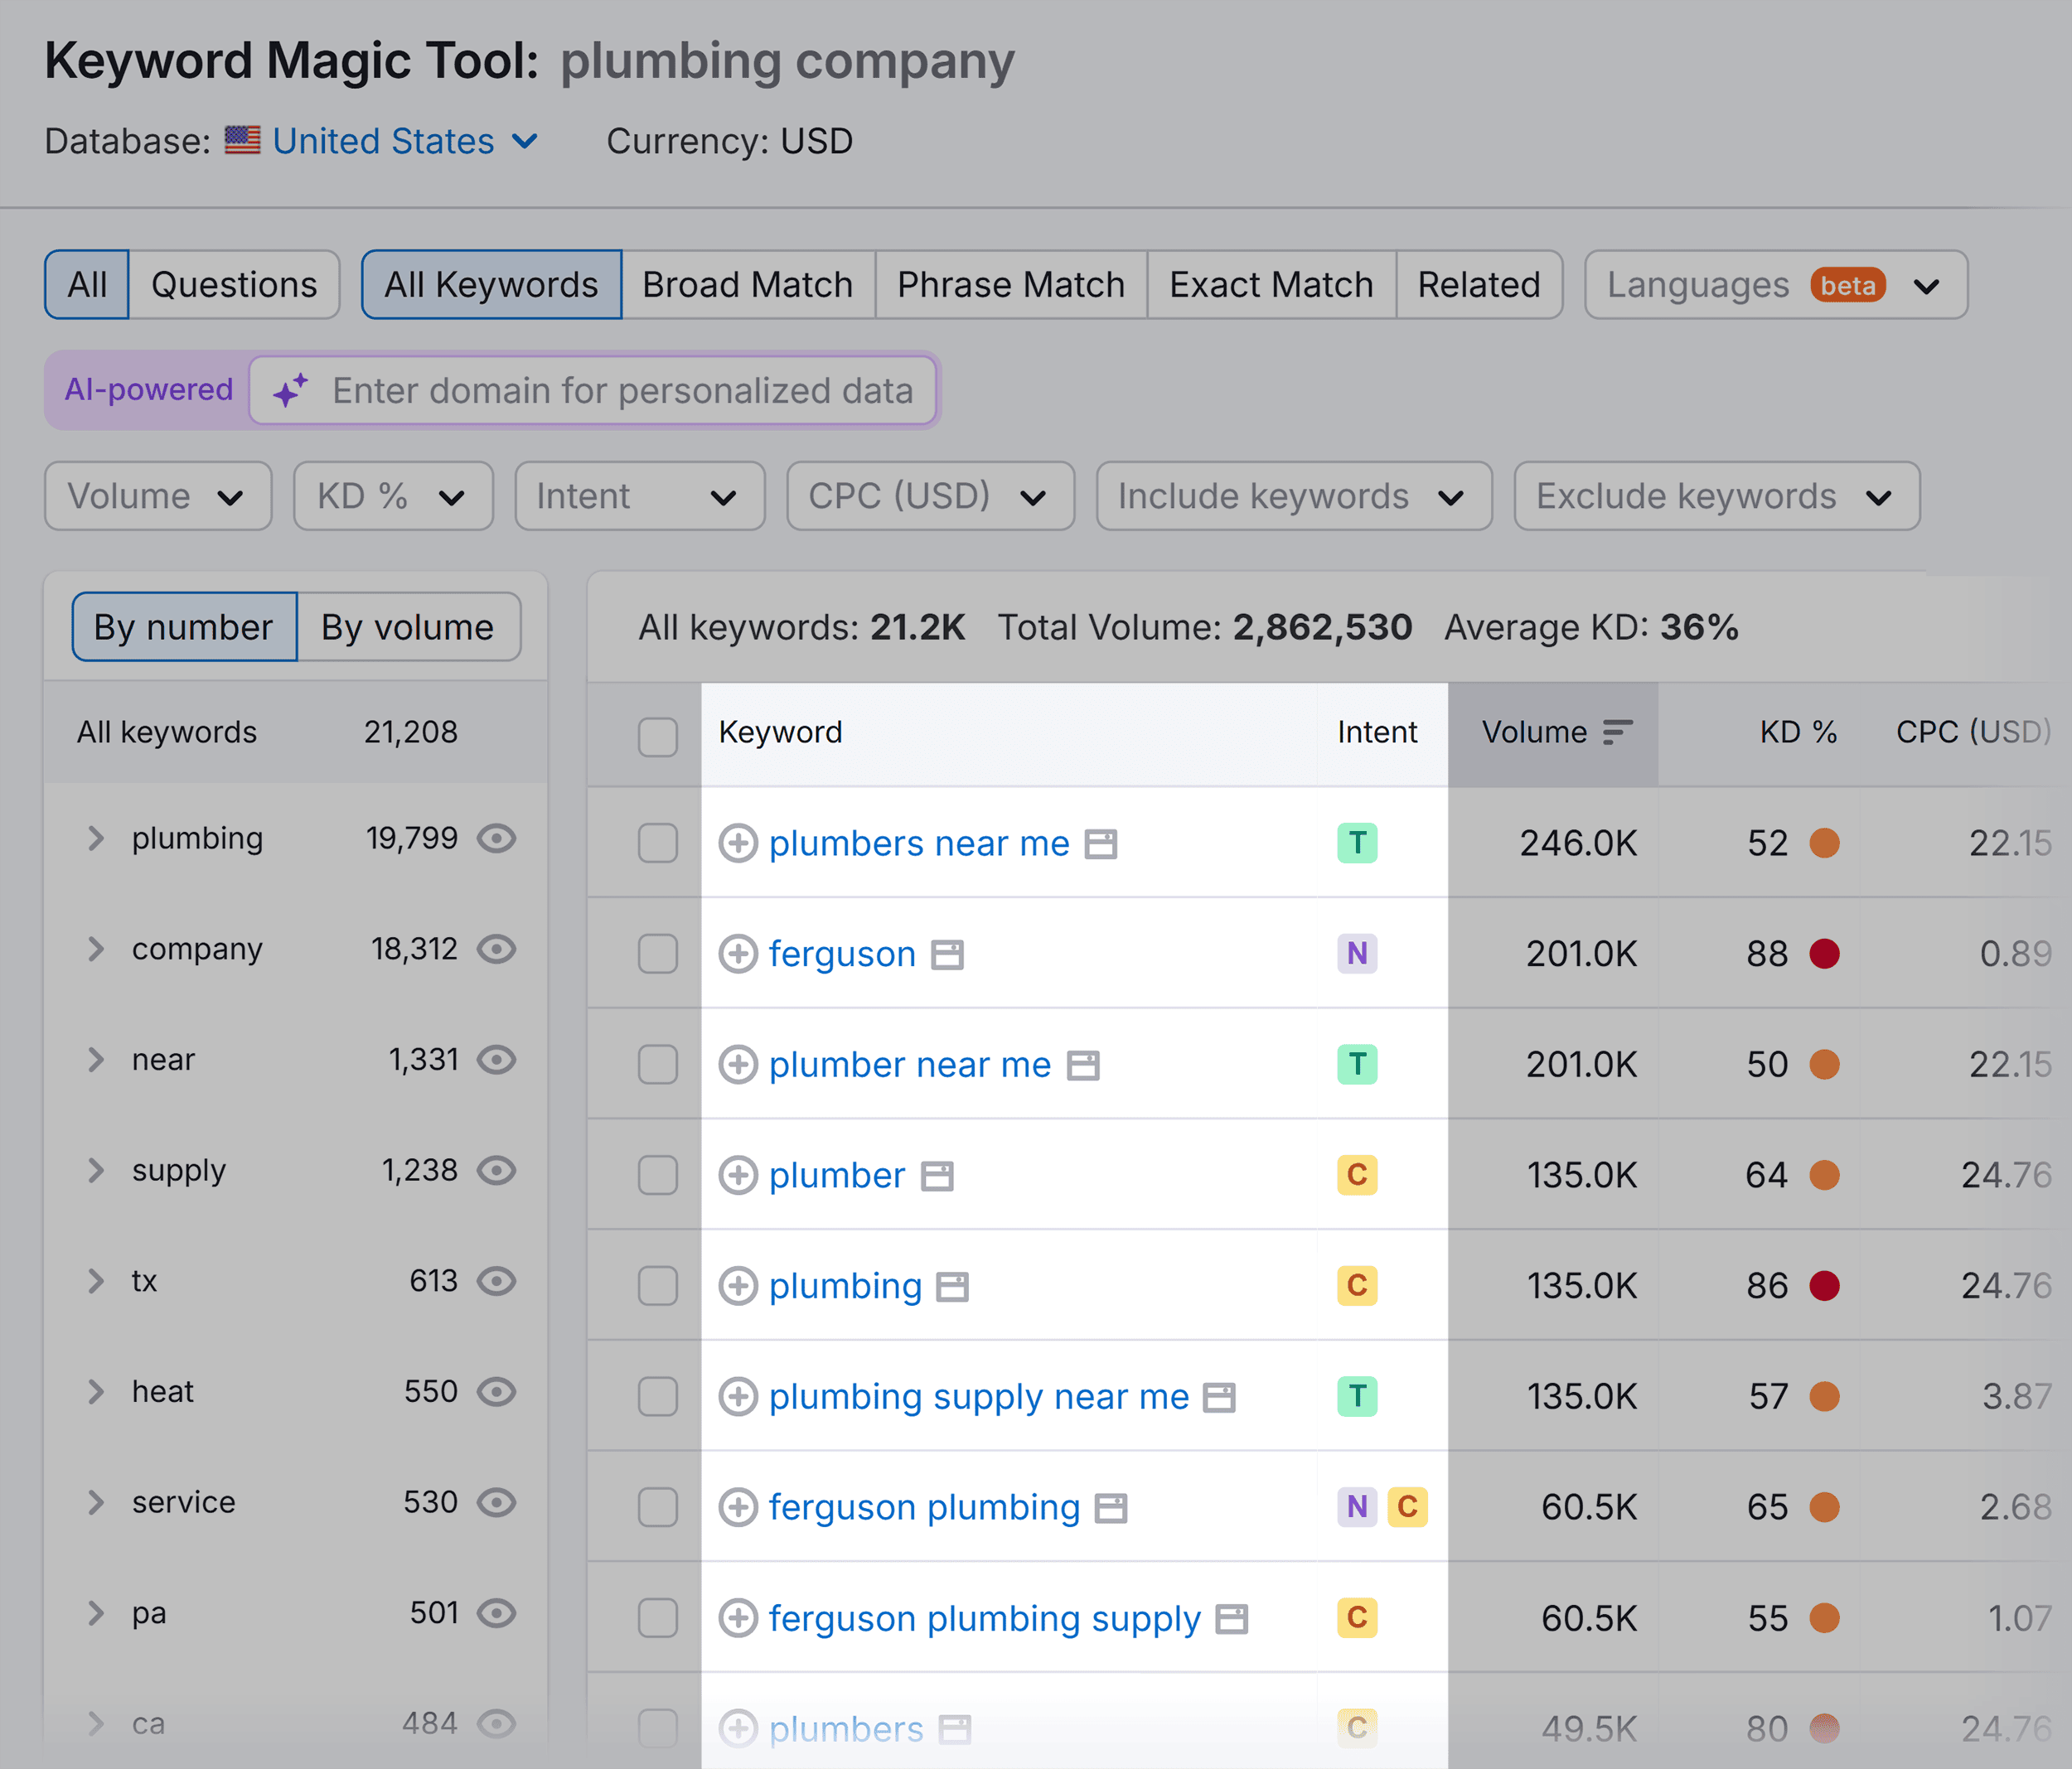Click the commercial intent badge for "plumber"
Image resolution: width=2072 pixels, height=1769 pixels.
click(1357, 1175)
